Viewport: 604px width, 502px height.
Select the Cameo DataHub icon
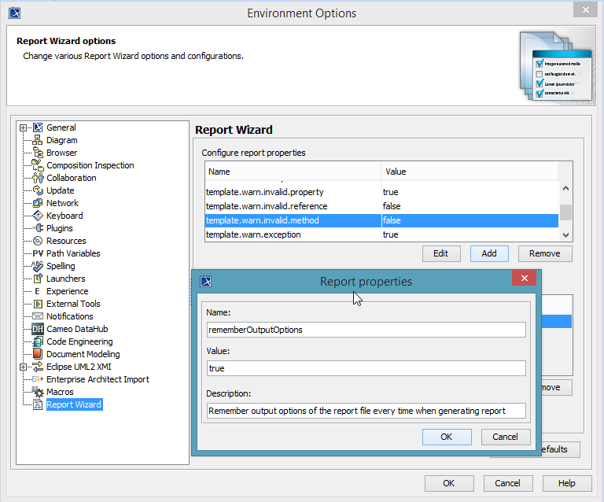coord(38,329)
